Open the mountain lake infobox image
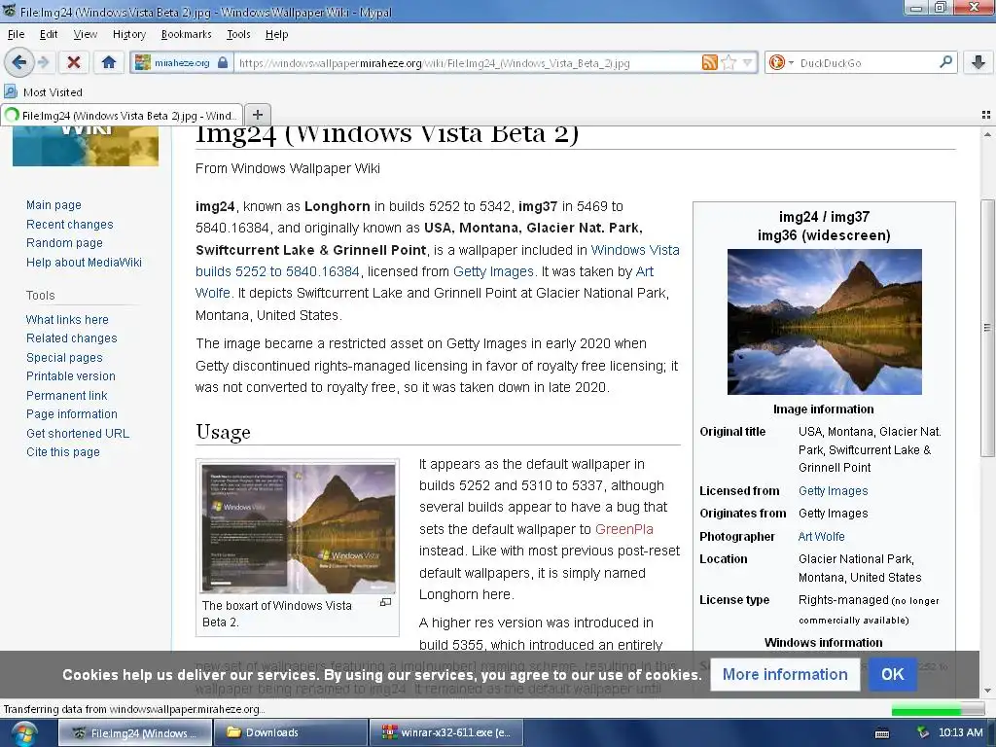This screenshot has width=996, height=747. coord(824,321)
